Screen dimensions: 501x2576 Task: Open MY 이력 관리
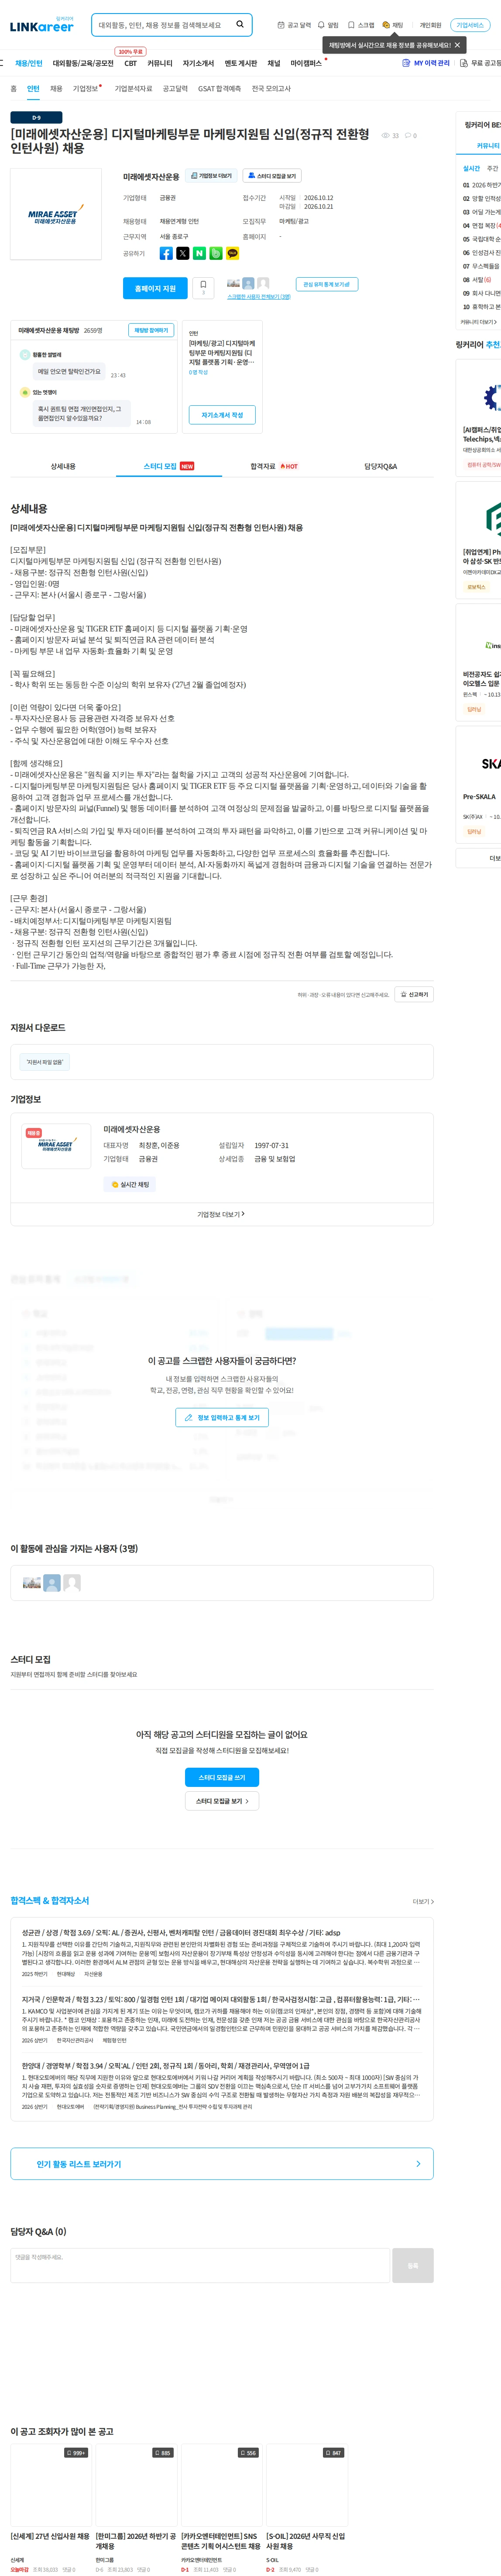(426, 63)
